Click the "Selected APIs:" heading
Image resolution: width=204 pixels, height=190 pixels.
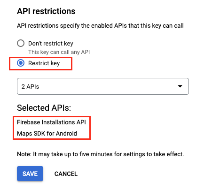point(44,108)
